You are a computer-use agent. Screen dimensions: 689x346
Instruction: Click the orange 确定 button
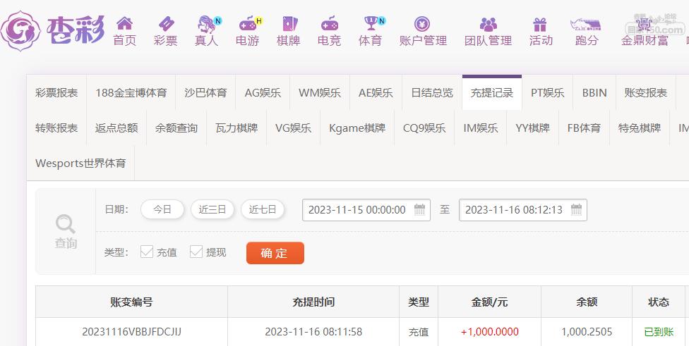click(x=275, y=253)
